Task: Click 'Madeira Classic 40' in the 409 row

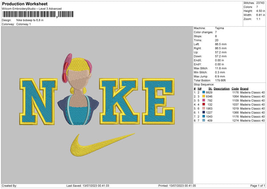Action: pos(252,121)
